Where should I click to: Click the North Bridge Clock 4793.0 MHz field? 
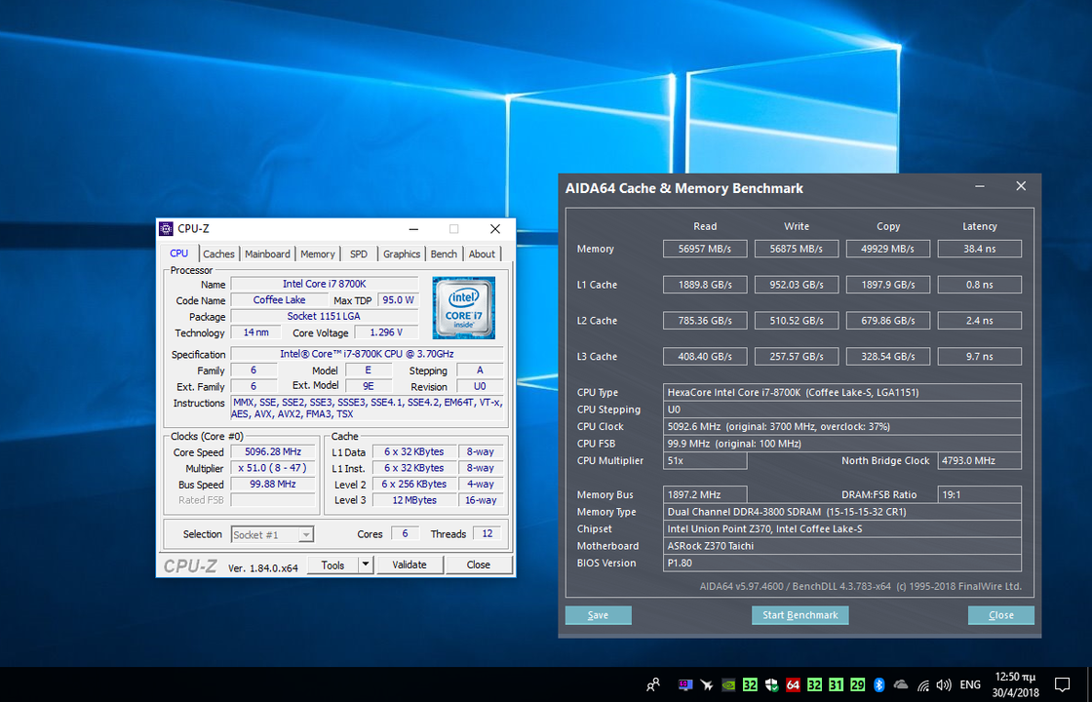click(980, 461)
